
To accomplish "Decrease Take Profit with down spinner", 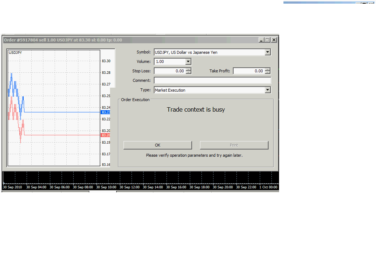I will [x=268, y=72].
